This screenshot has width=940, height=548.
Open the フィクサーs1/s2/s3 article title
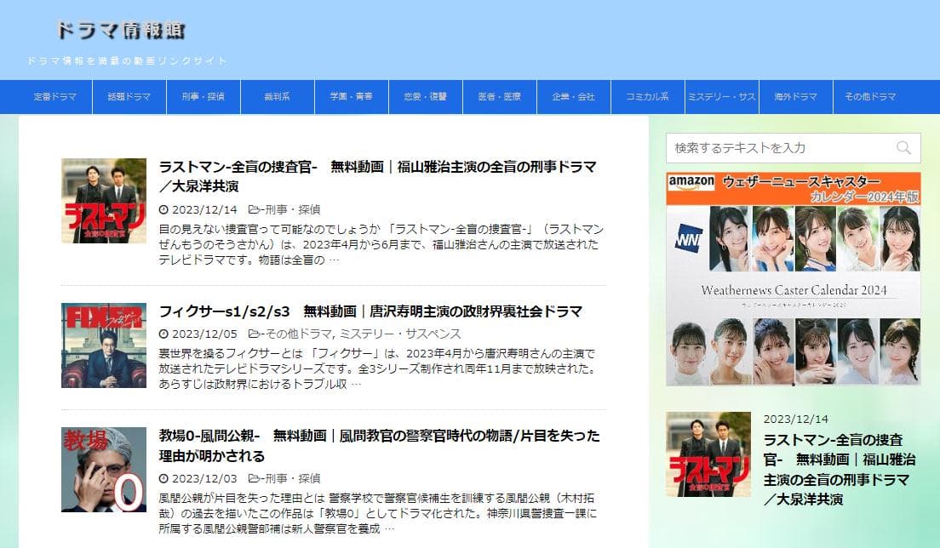[x=370, y=311]
